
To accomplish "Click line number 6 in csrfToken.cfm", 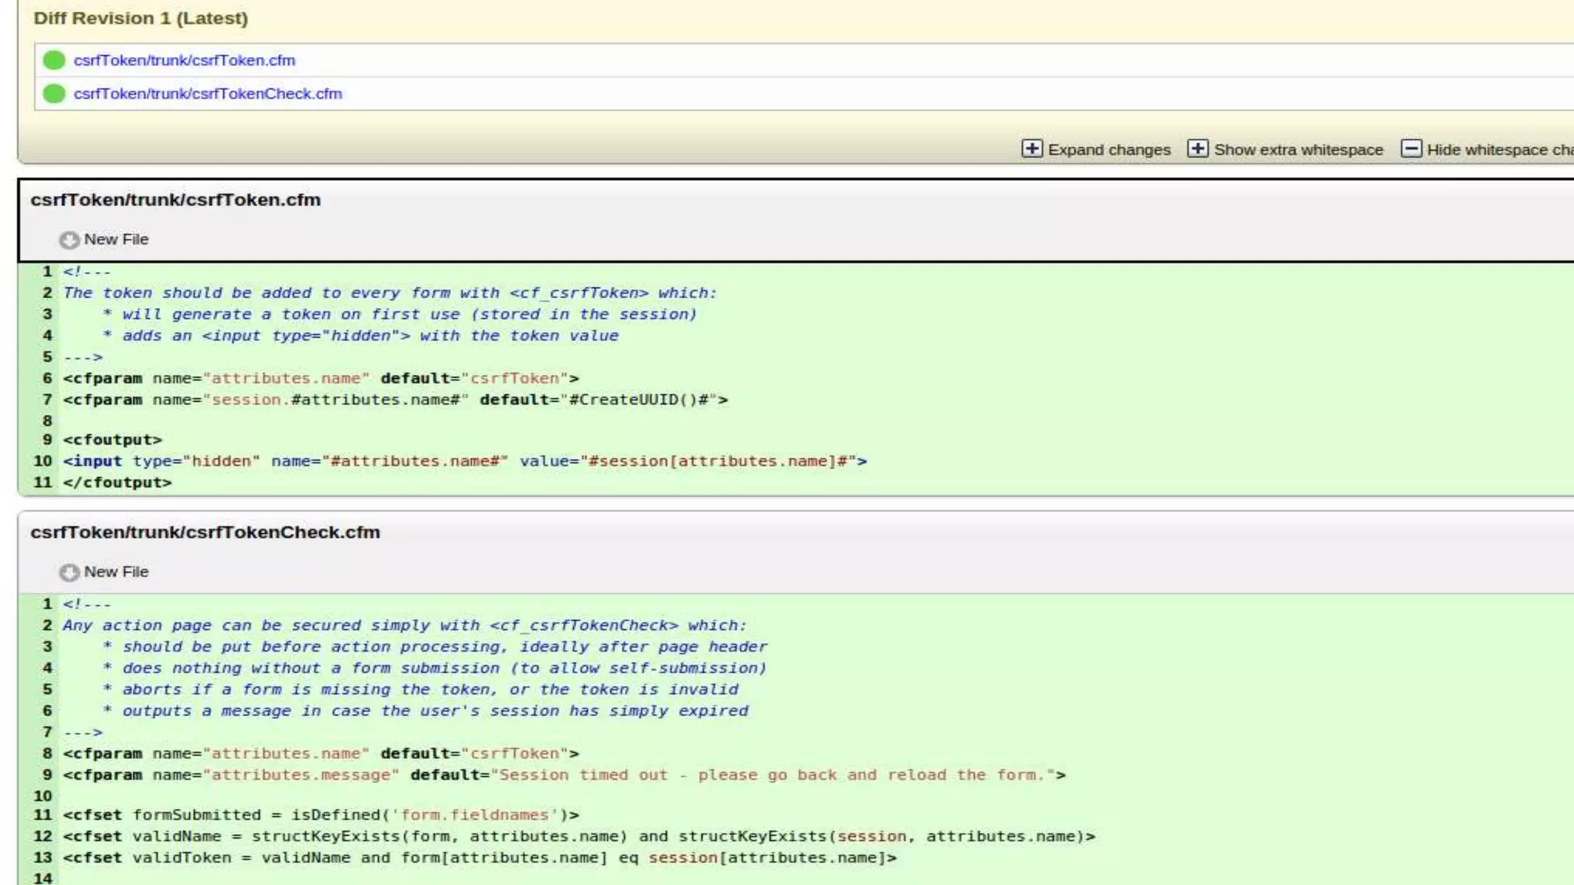I will pos(47,378).
